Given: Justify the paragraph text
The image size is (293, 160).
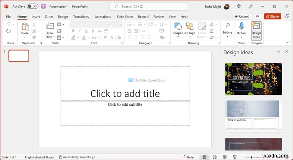Looking at the screenshot, I should [x=149, y=38].
